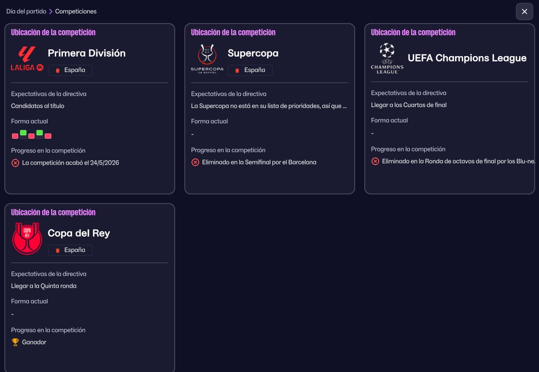Click the red X icon under Primera División progress

pyautogui.click(x=15, y=163)
